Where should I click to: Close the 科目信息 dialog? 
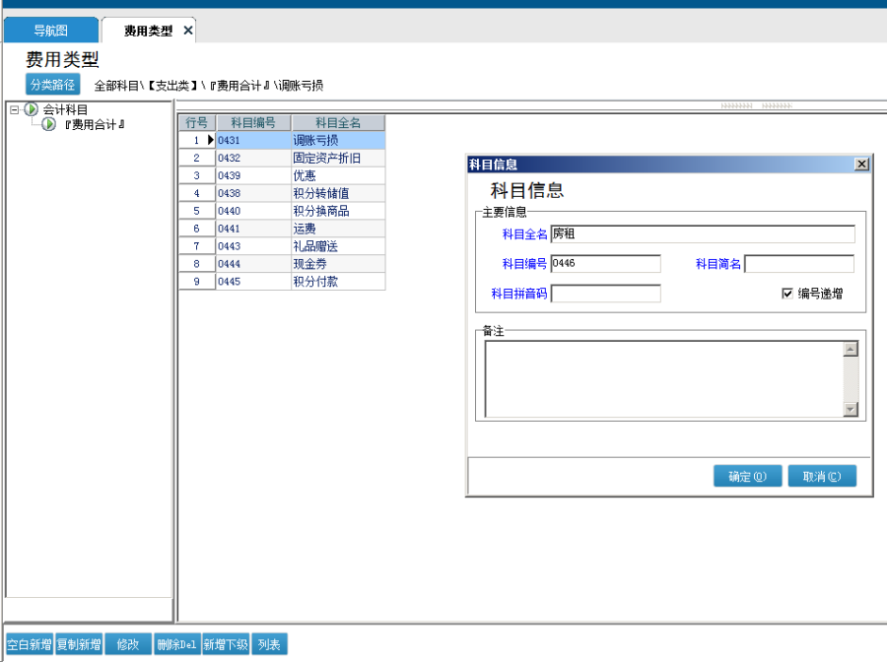(861, 164)
